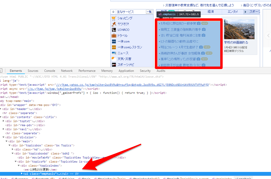Click the 3月4日12時33分配信 timestamp
The width and height of the screenshot is (271, 179).
[235, 47]
